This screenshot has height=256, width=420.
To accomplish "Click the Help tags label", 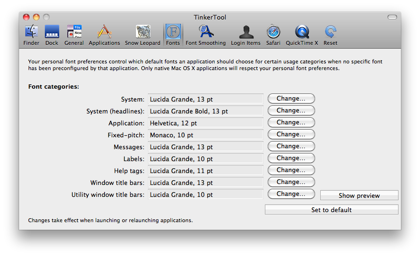I will click(x=129, y=171).
